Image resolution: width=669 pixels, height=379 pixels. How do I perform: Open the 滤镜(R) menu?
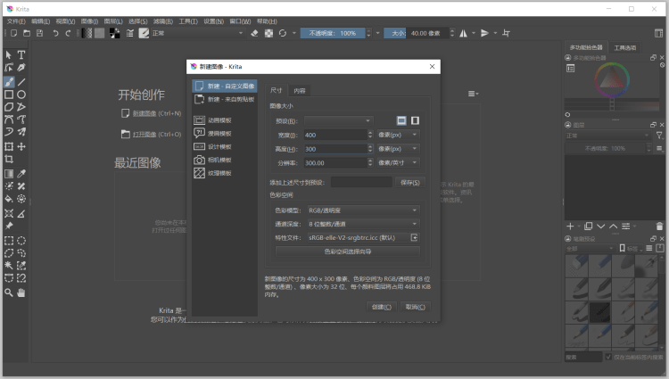tap(163, 21)
